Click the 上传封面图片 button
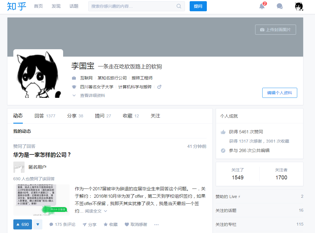 [275, 30]
